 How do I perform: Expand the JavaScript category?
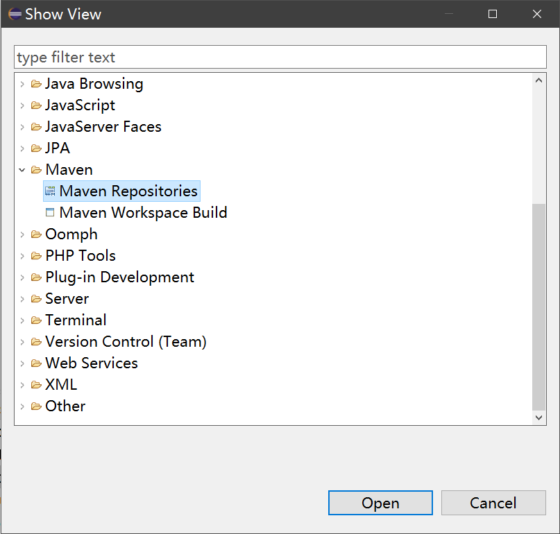(x=22, y=105)
